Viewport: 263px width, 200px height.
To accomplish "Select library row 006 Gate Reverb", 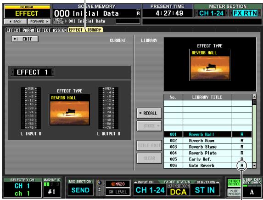I will [208, 166].
